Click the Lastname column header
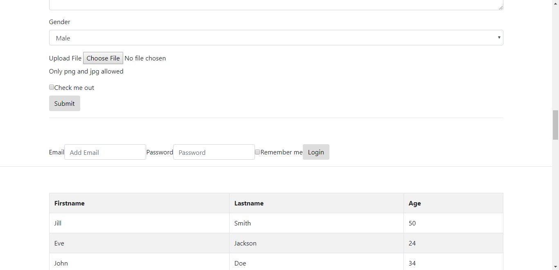Viewport: 559px width, 270px height. pos(249,203)
